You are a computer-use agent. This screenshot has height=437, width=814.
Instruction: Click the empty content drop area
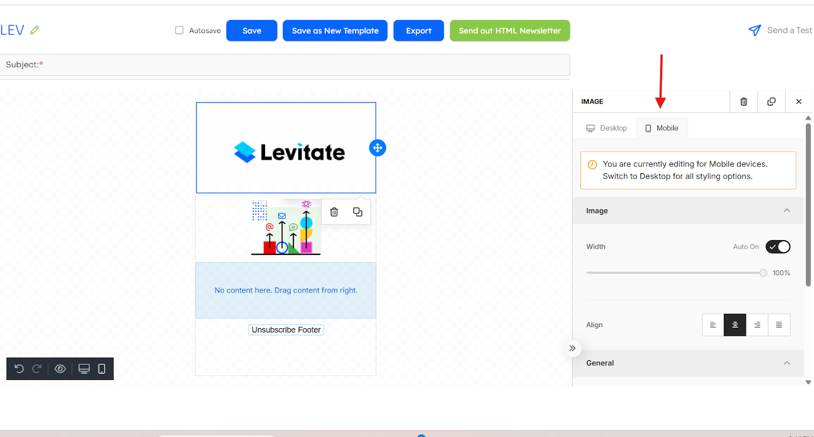tap(286, 290)
